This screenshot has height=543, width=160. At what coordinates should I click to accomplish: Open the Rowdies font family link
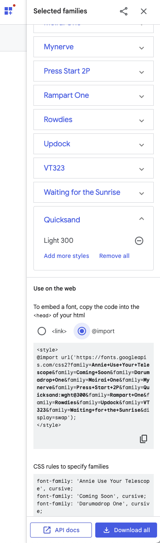pos(58,120)
